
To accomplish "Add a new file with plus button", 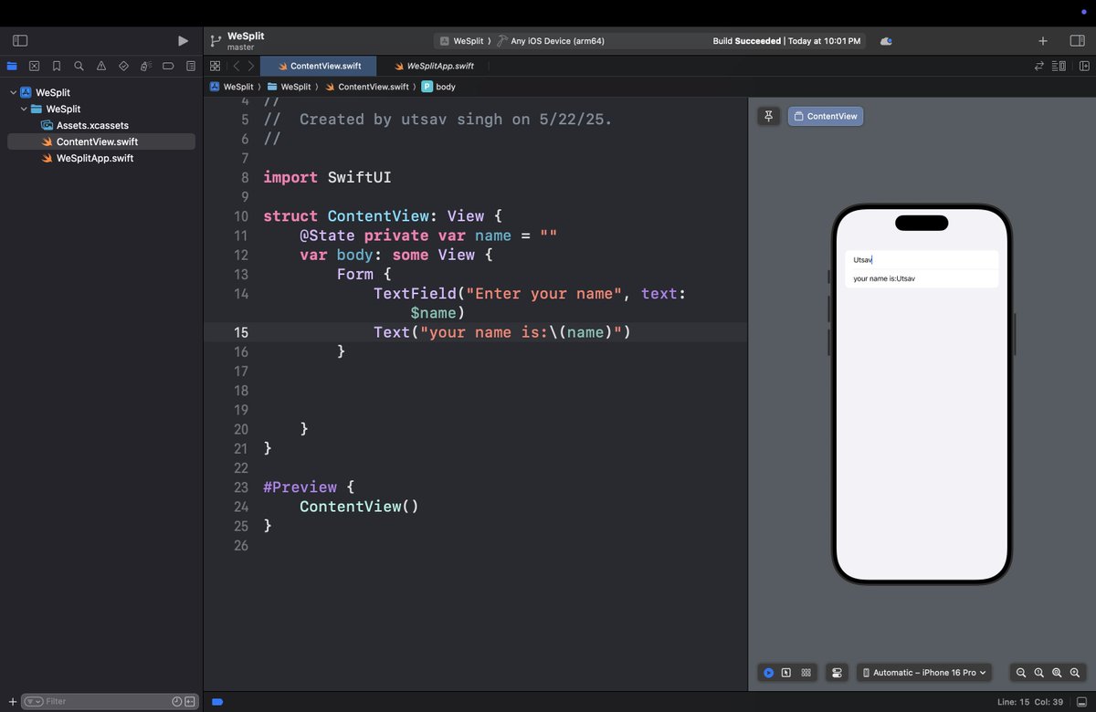I will pyautogui.click(x=12, y=701).
